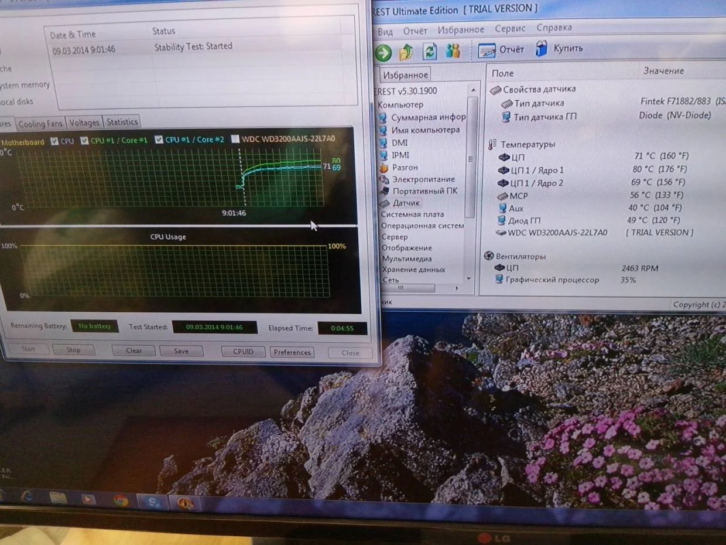This screenshot has height=545, width=726.
Task: Click the Отчёт report icon in EVEREST toolbar
Action: tap(487, 50)
